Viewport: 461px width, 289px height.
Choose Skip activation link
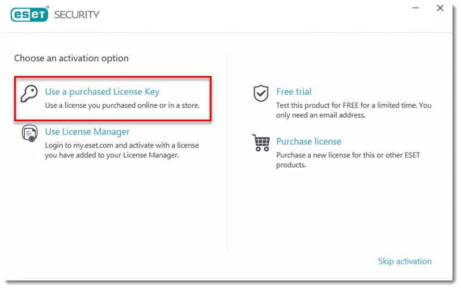coord(404,261)
